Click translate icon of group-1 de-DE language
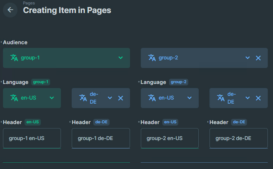The image size is (273, 169). (x=83, y=98)
